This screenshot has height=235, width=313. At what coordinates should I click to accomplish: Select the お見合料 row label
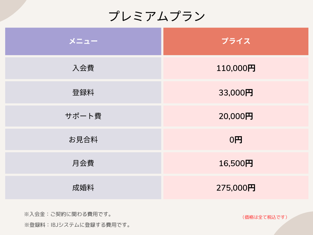pos(83,140)
